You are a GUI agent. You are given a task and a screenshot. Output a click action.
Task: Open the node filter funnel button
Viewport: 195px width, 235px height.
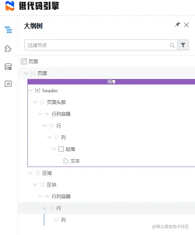[x=183, y=45]
